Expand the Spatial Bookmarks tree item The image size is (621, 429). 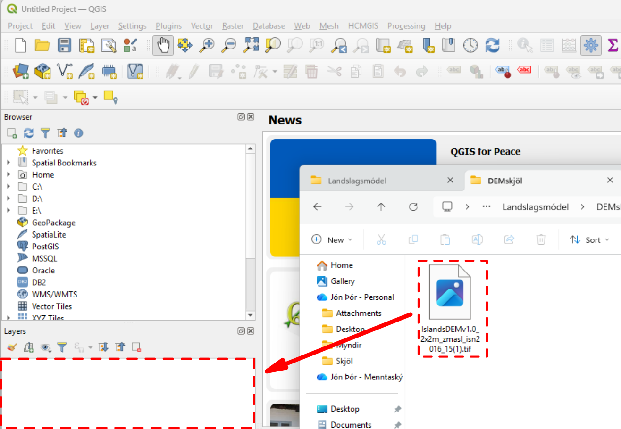click(x=9, y=163)
